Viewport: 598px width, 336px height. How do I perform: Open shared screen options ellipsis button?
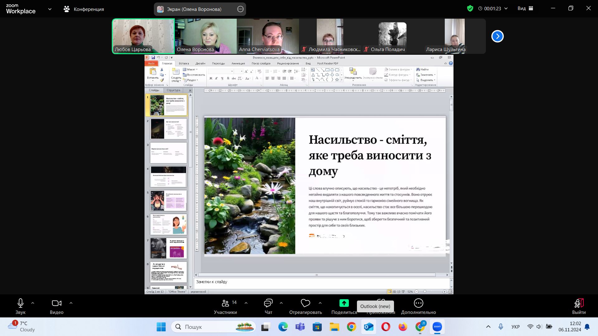tap(240, 9)
